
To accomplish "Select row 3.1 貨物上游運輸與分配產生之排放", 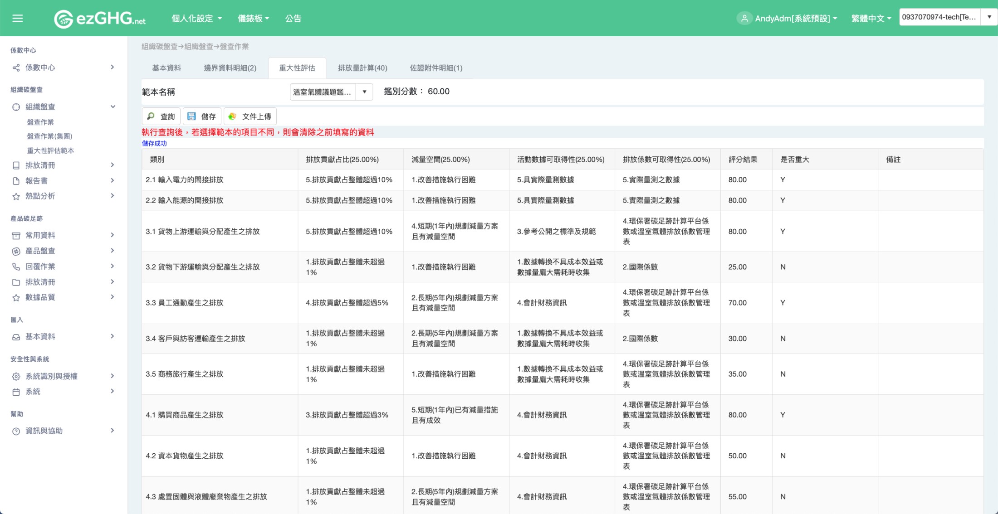I will (563, 232).
